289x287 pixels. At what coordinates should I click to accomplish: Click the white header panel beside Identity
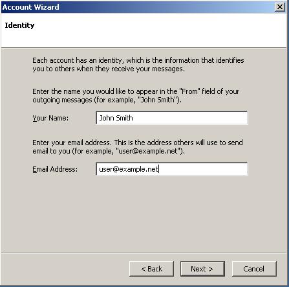click(160, 30)
